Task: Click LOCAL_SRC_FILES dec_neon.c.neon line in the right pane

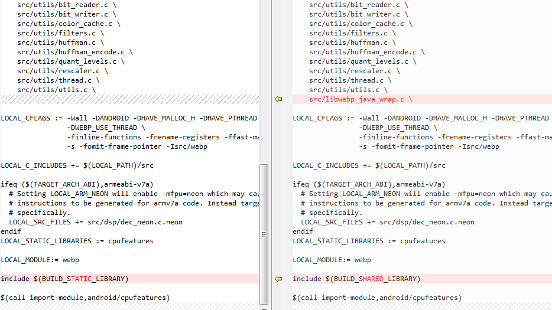Action: click(x=388, y=223)
